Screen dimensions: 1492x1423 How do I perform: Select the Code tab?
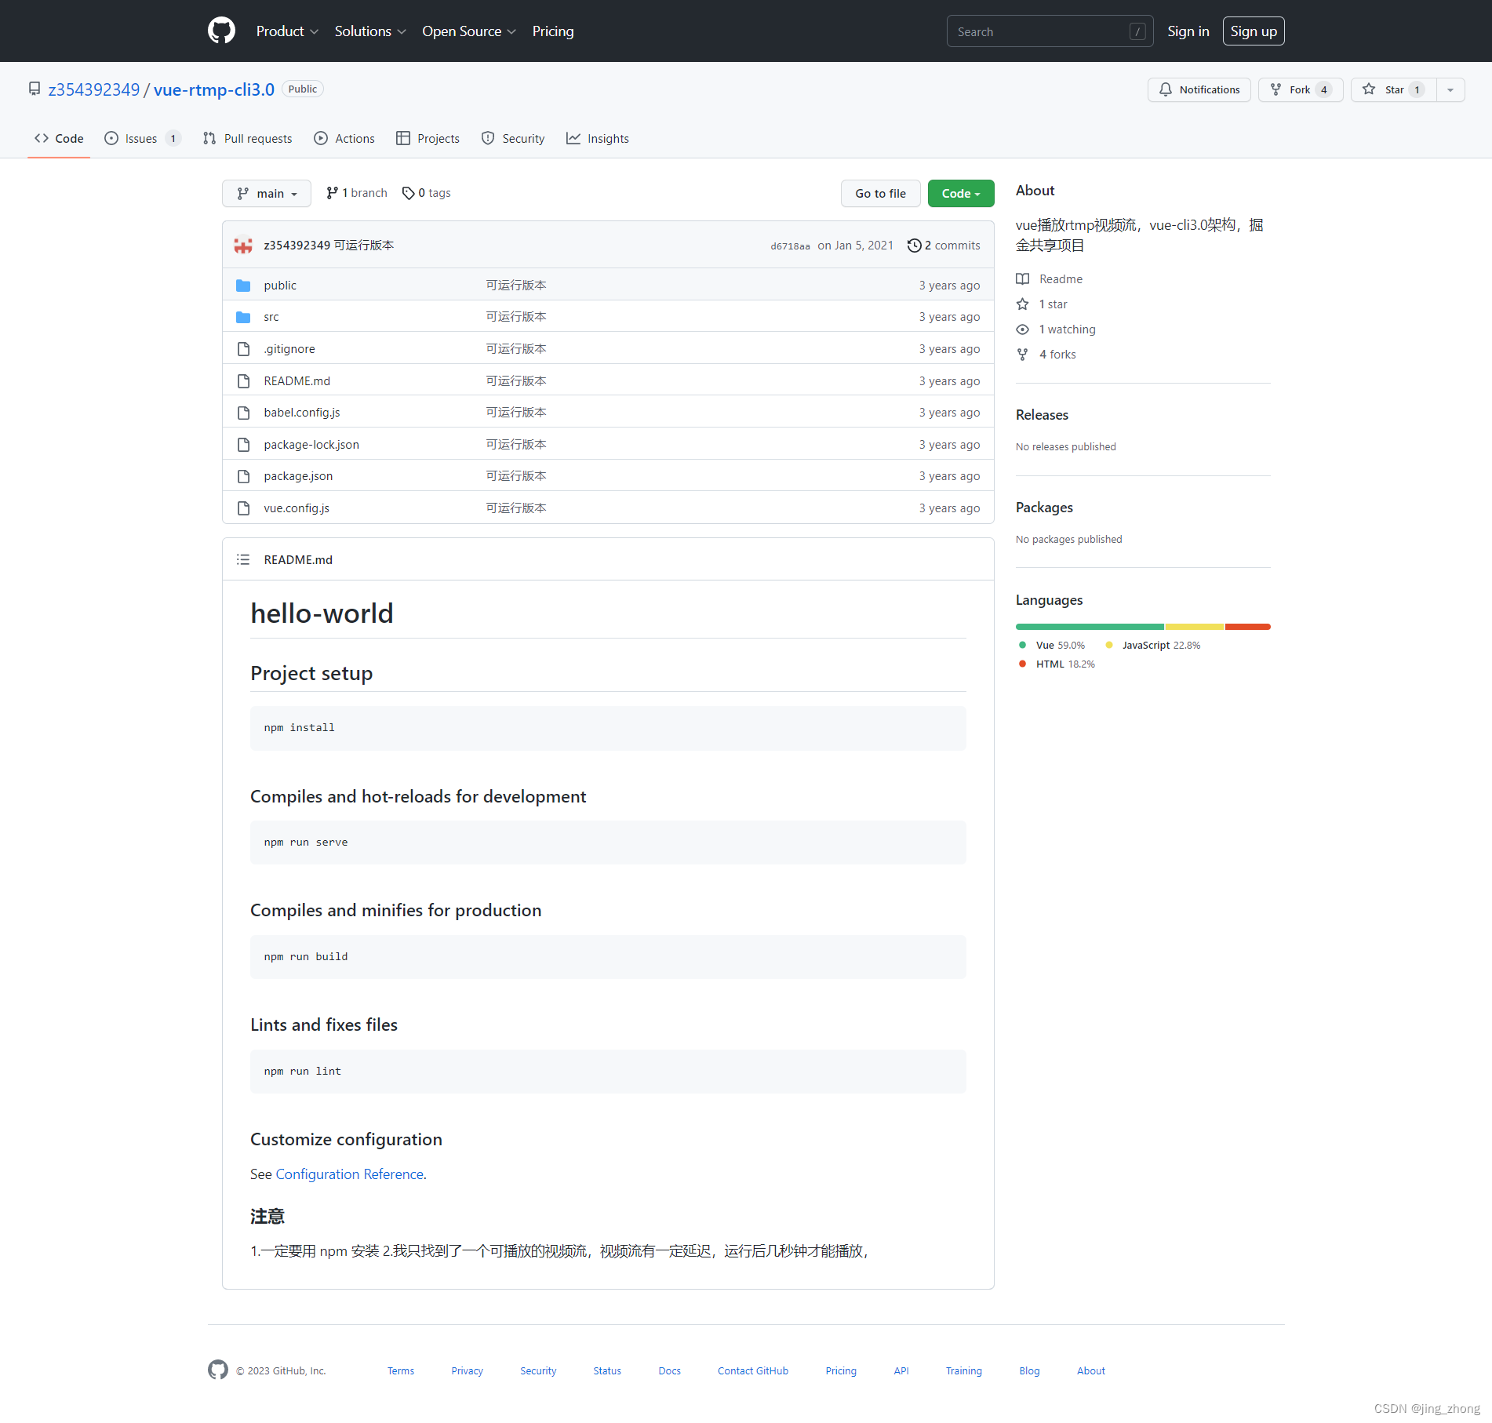[x=59, y=138]
